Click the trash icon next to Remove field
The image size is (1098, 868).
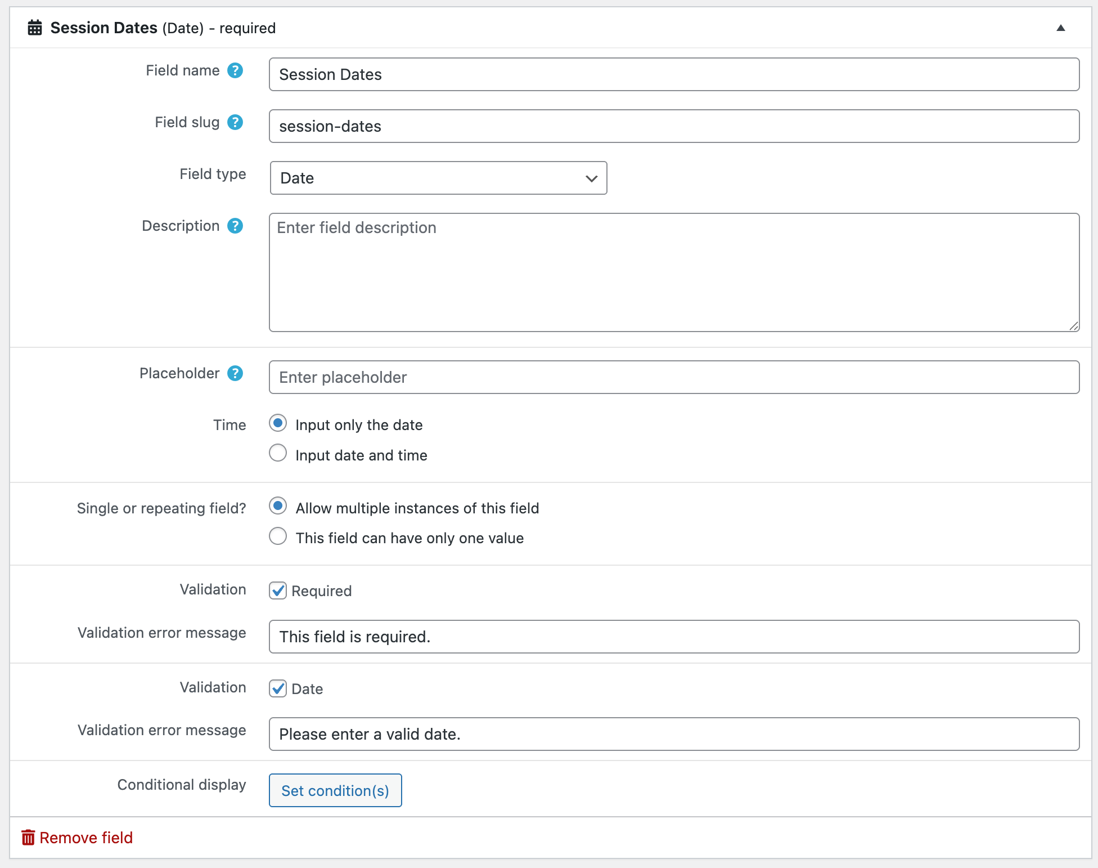click(28, 838)
